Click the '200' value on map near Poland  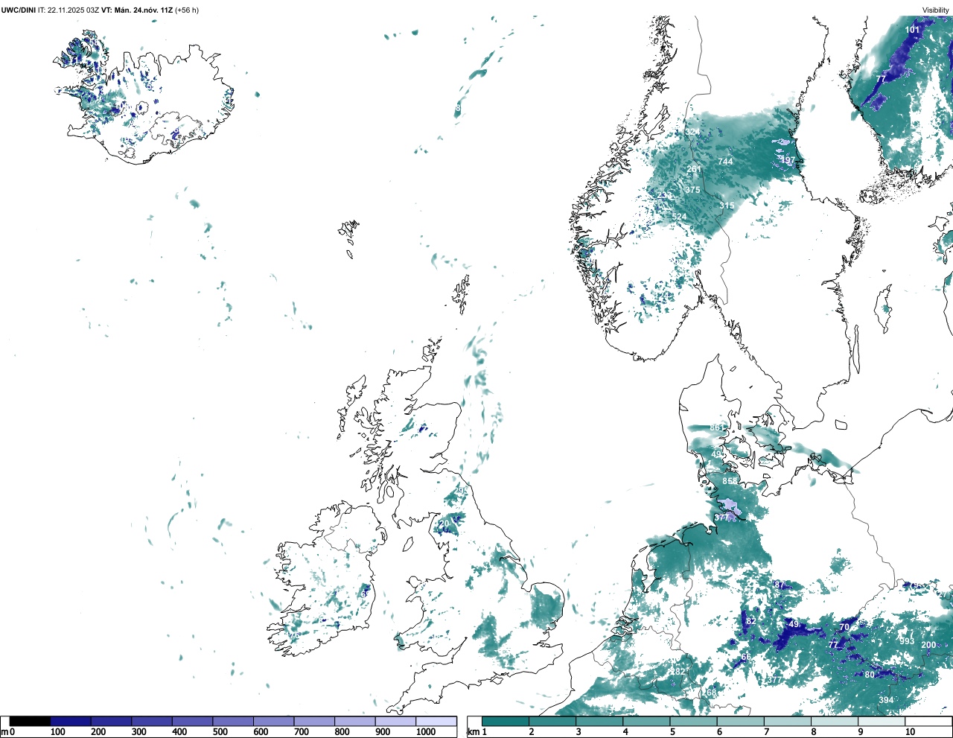click(x=928, y=645)
